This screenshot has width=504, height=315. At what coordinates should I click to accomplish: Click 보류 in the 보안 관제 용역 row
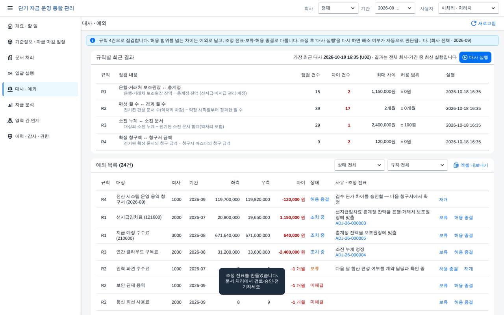tap(443, 285)
